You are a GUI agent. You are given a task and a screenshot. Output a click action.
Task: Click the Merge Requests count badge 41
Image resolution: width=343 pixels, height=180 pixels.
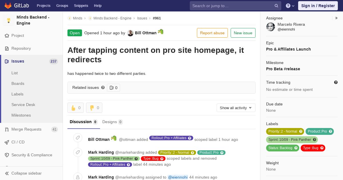(x=55, y=129)
